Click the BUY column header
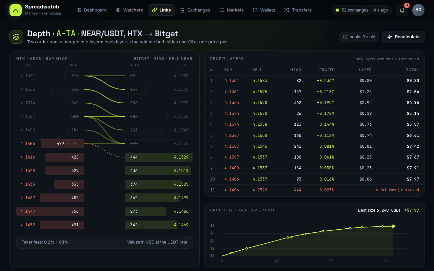 229,70
